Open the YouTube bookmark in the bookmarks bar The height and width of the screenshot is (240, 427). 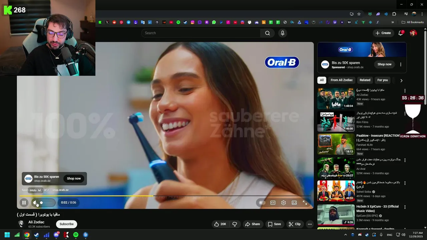click(171, 22)
